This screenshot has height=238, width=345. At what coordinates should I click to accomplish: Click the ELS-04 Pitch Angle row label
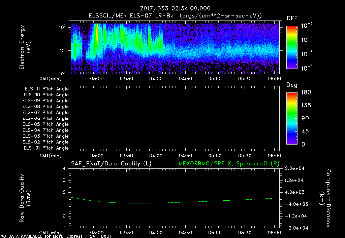click(45, 130)
